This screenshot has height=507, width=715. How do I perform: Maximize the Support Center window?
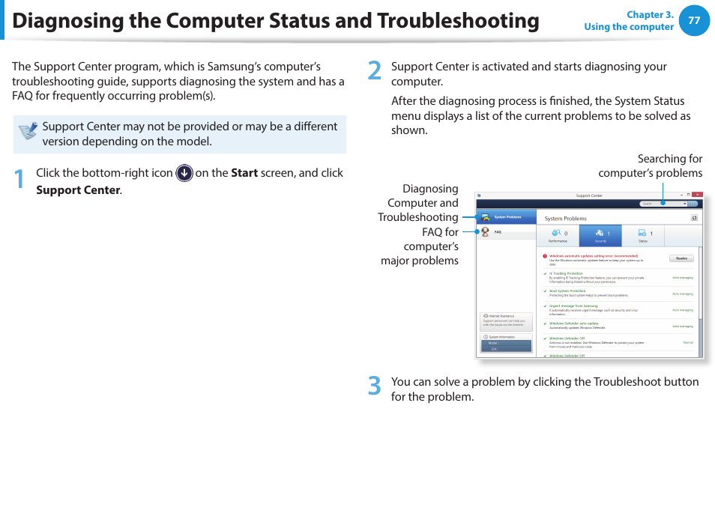[x=688, y=195]
